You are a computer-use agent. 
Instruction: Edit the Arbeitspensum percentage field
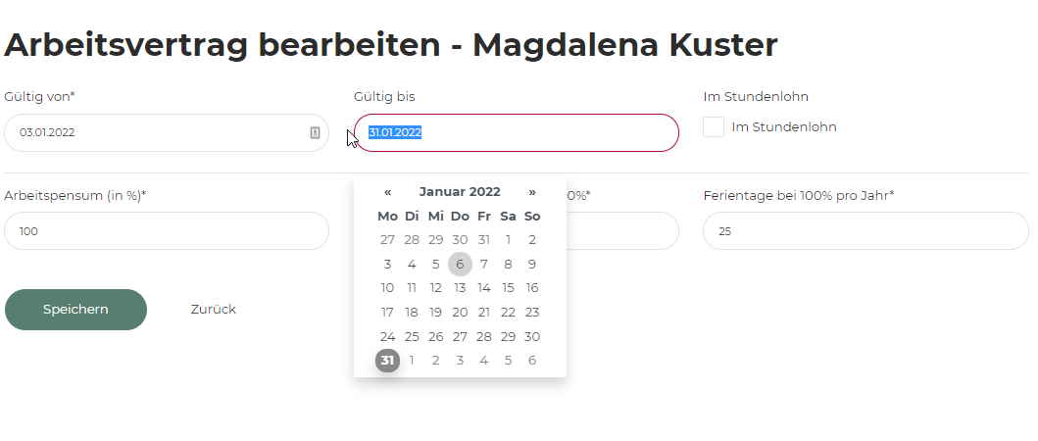coord(167,231)
